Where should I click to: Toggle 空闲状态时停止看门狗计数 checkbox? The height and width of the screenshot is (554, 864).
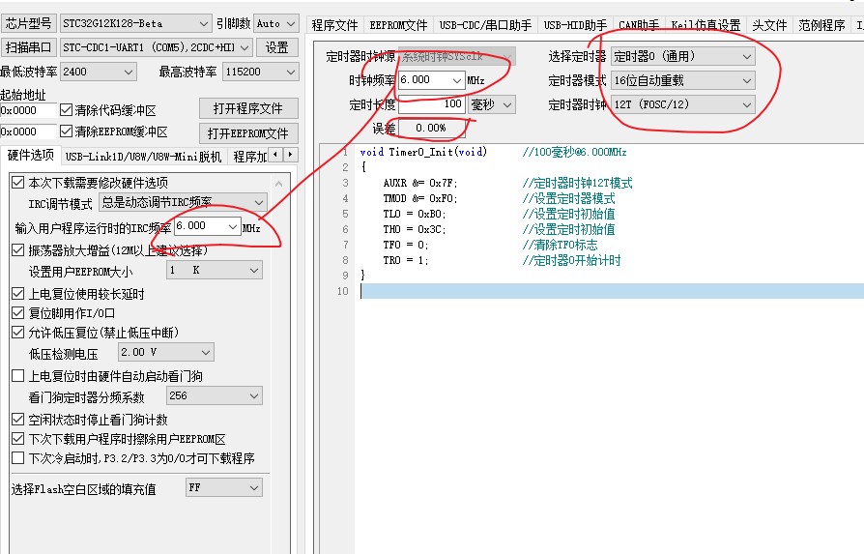coord(18,420)
